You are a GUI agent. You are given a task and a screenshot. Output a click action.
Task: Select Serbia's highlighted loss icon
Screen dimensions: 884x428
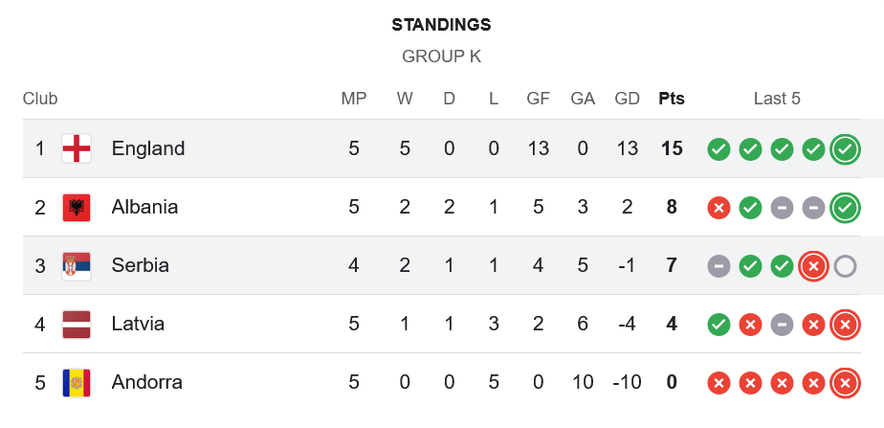(x=813, y=266)
